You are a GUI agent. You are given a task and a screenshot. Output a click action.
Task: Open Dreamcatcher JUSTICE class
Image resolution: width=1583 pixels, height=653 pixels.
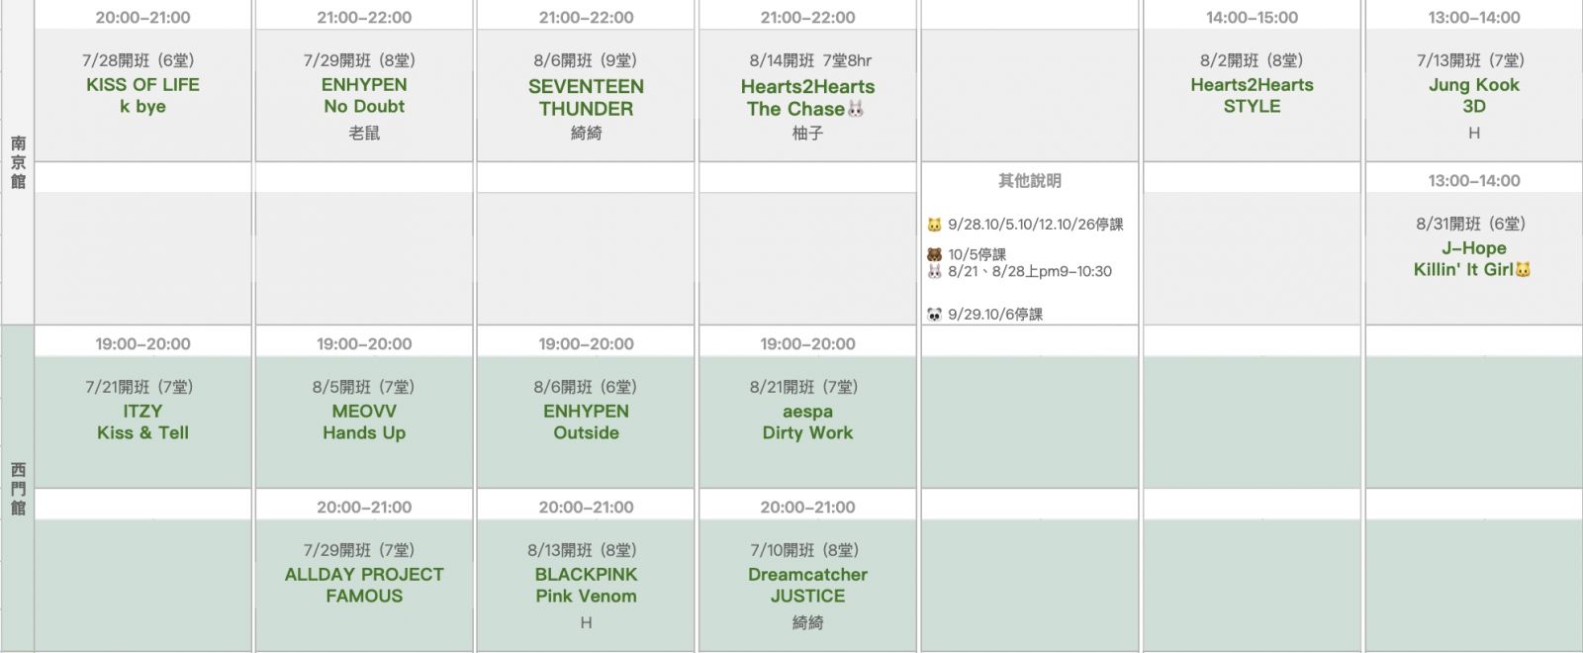(x=807, y=585)
